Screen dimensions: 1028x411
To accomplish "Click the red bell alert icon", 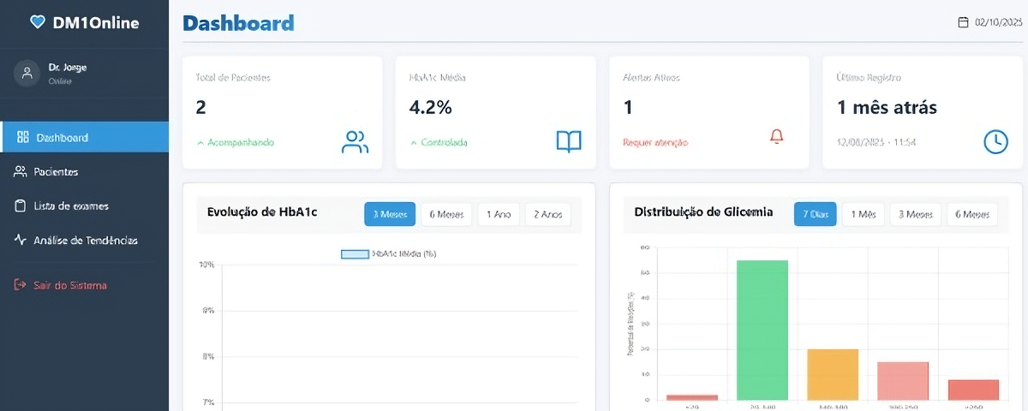I will [777, 136].
